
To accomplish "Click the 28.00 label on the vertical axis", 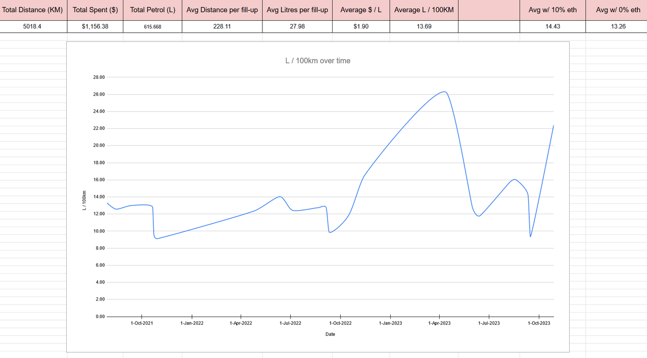I will pos(99,77).
